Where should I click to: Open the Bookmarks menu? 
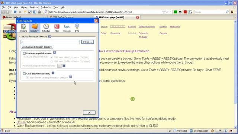(45, 7)
